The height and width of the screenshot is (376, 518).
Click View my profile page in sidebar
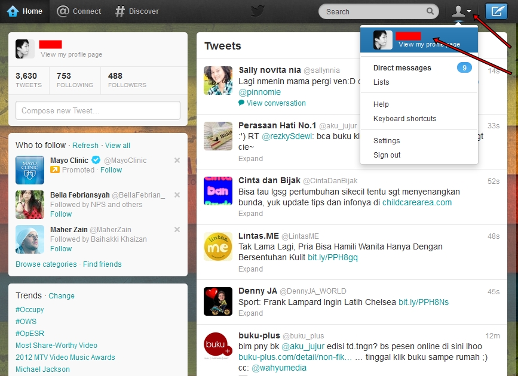pos(71,54)
